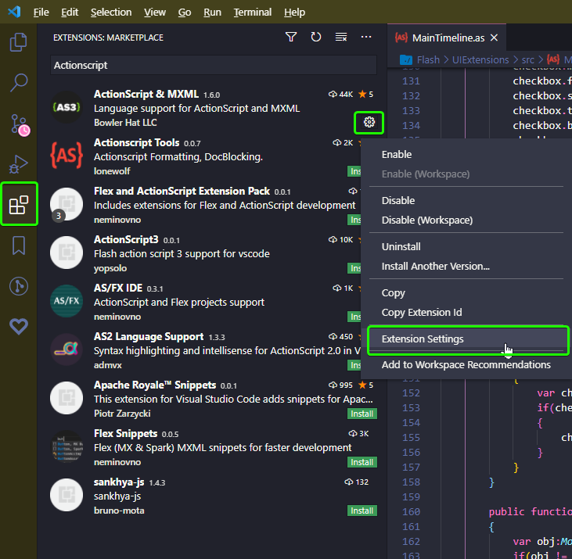Click the ActionScript & MXML manage gear

(369, 122)
